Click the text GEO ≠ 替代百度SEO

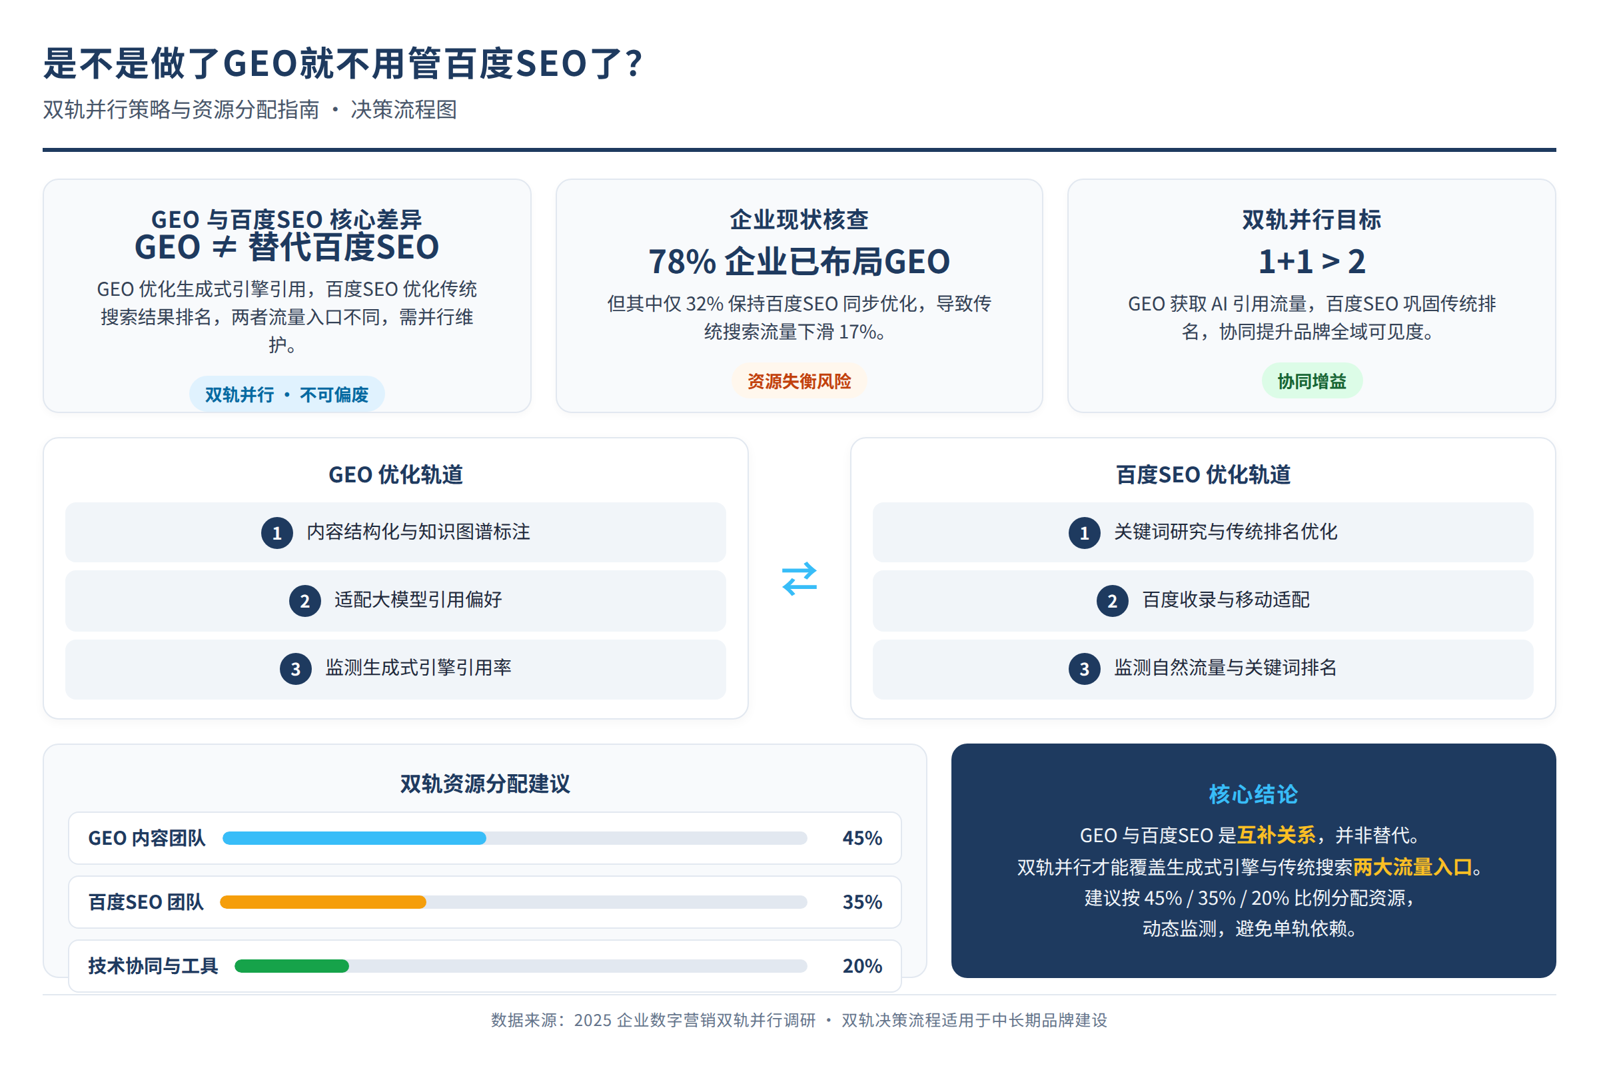pos(286,247)
